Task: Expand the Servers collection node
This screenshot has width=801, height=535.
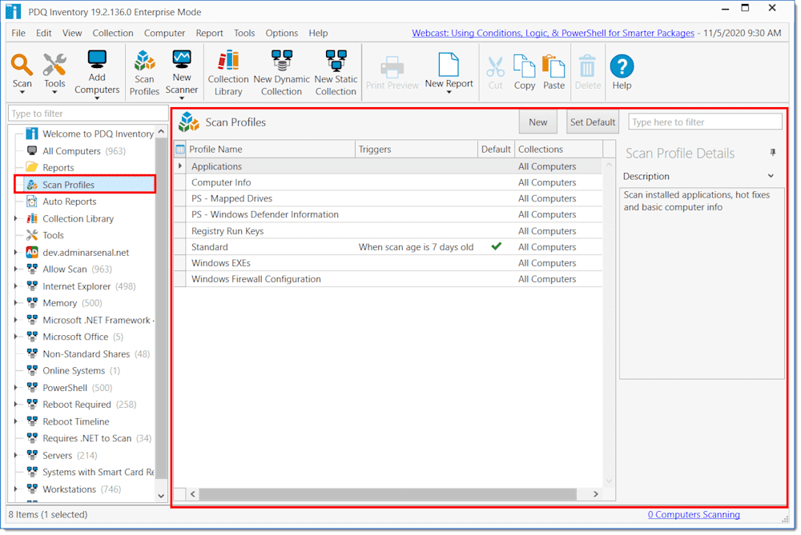Action: [x=15, y=456]
